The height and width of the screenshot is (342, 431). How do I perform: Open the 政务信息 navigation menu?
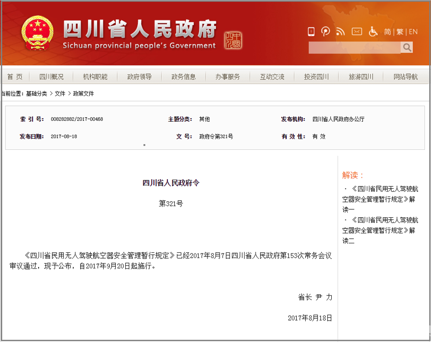tap(183, 77)
